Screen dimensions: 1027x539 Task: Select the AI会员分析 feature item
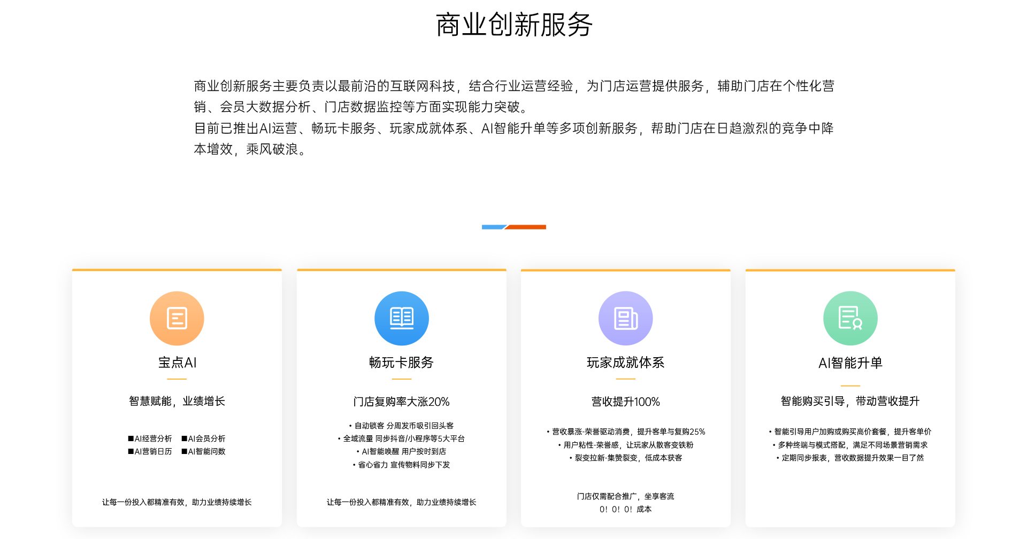[x=203, y=438]
